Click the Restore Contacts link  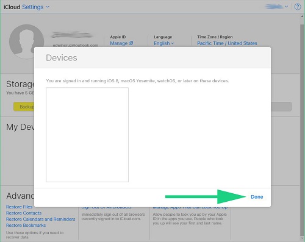[24, 213]
